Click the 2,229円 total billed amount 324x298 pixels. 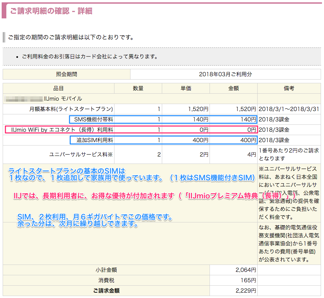[246, 291]
